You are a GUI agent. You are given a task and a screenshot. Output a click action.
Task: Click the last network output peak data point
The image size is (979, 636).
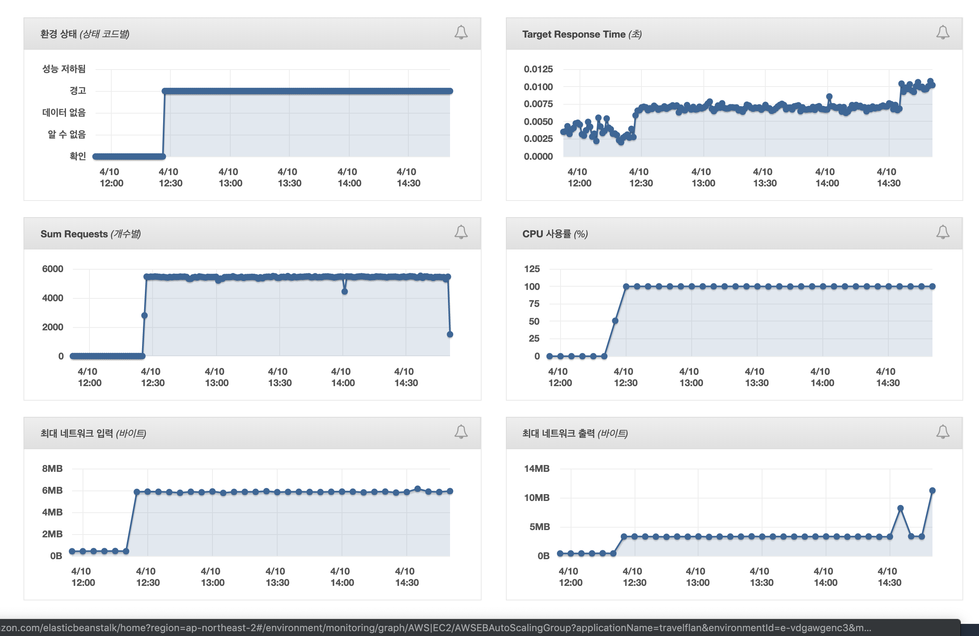[x=932, y=490]
